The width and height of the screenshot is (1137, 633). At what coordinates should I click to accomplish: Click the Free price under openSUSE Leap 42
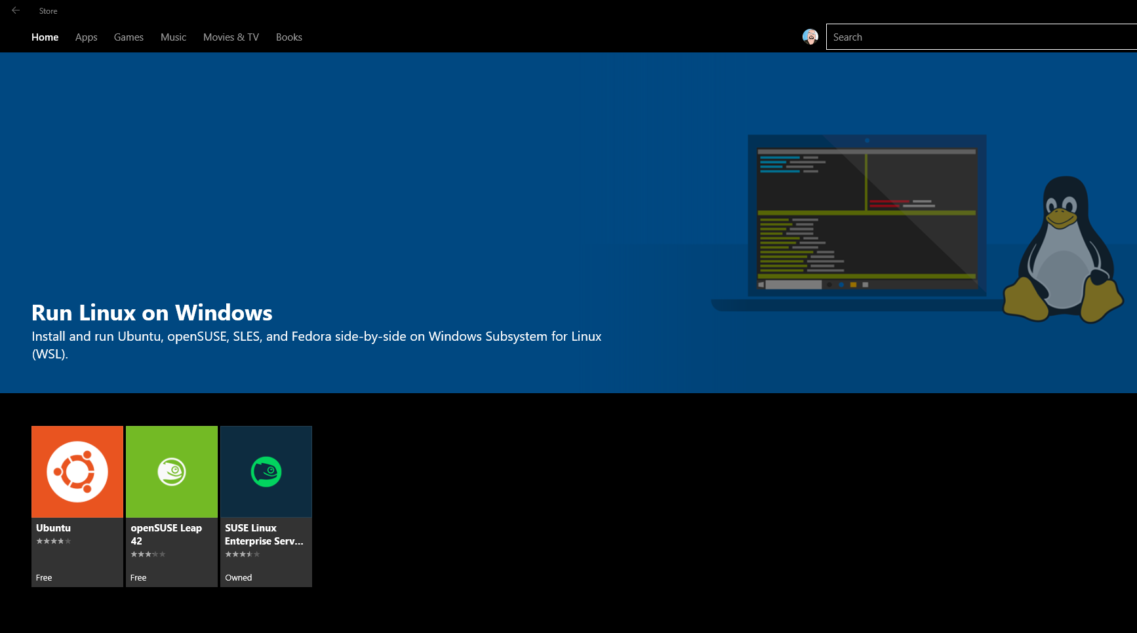tap(138, 577)
